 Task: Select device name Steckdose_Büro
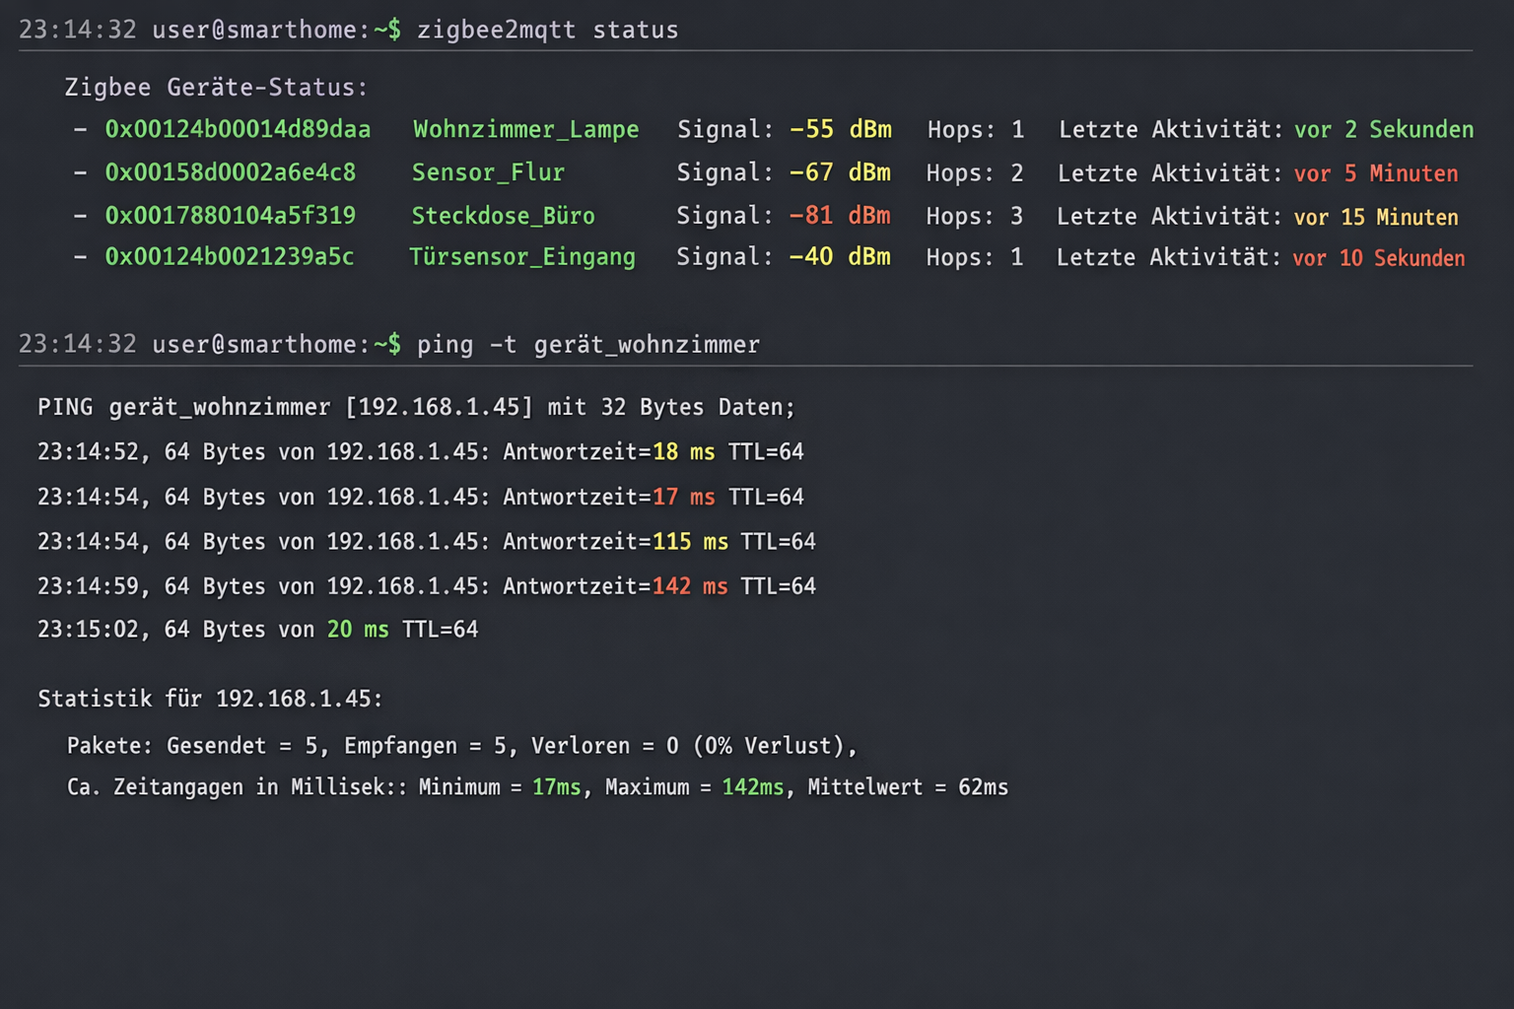click(503, 216)
